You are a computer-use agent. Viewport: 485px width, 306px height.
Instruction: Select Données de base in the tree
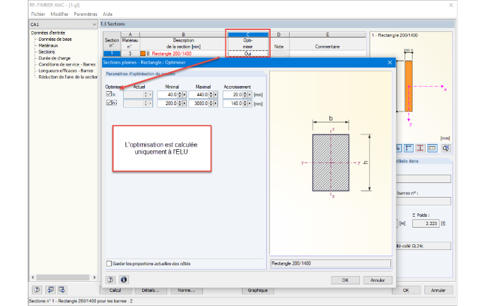pos(55,40)
